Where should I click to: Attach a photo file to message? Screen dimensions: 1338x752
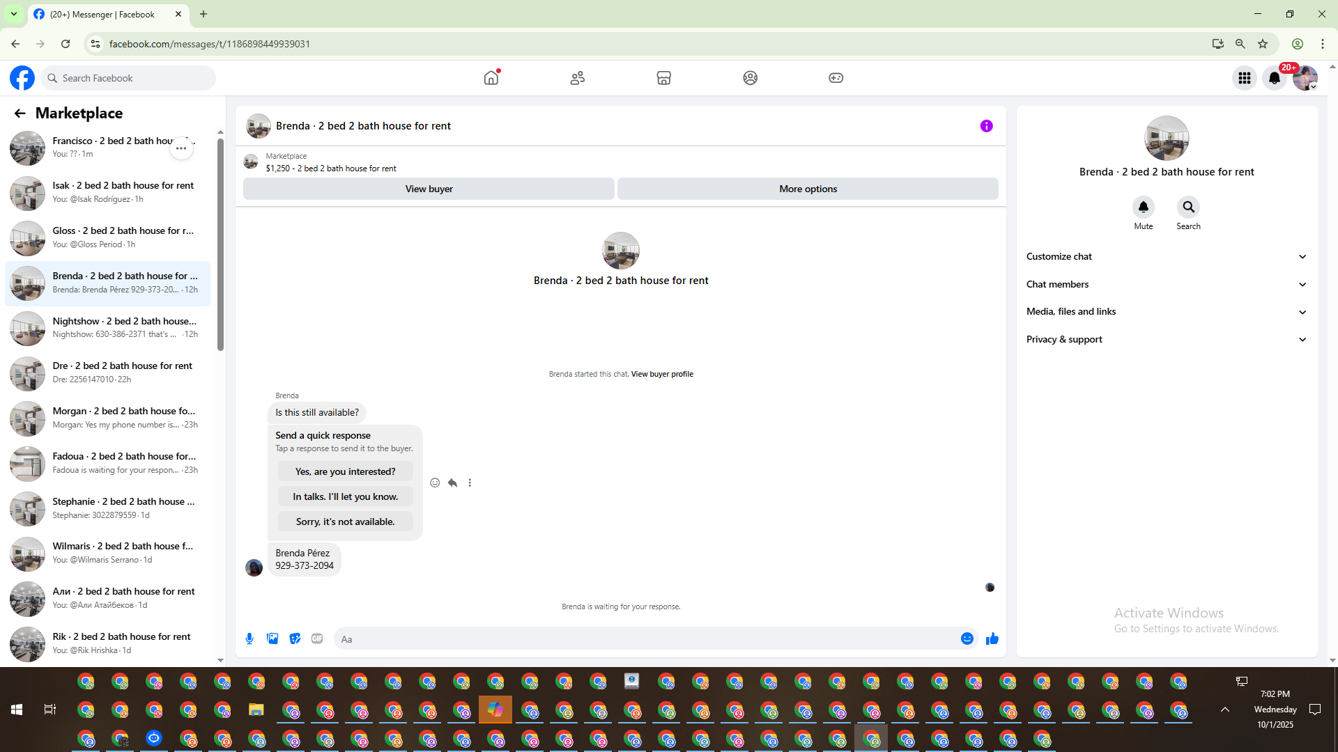click(x=272, y=639)
